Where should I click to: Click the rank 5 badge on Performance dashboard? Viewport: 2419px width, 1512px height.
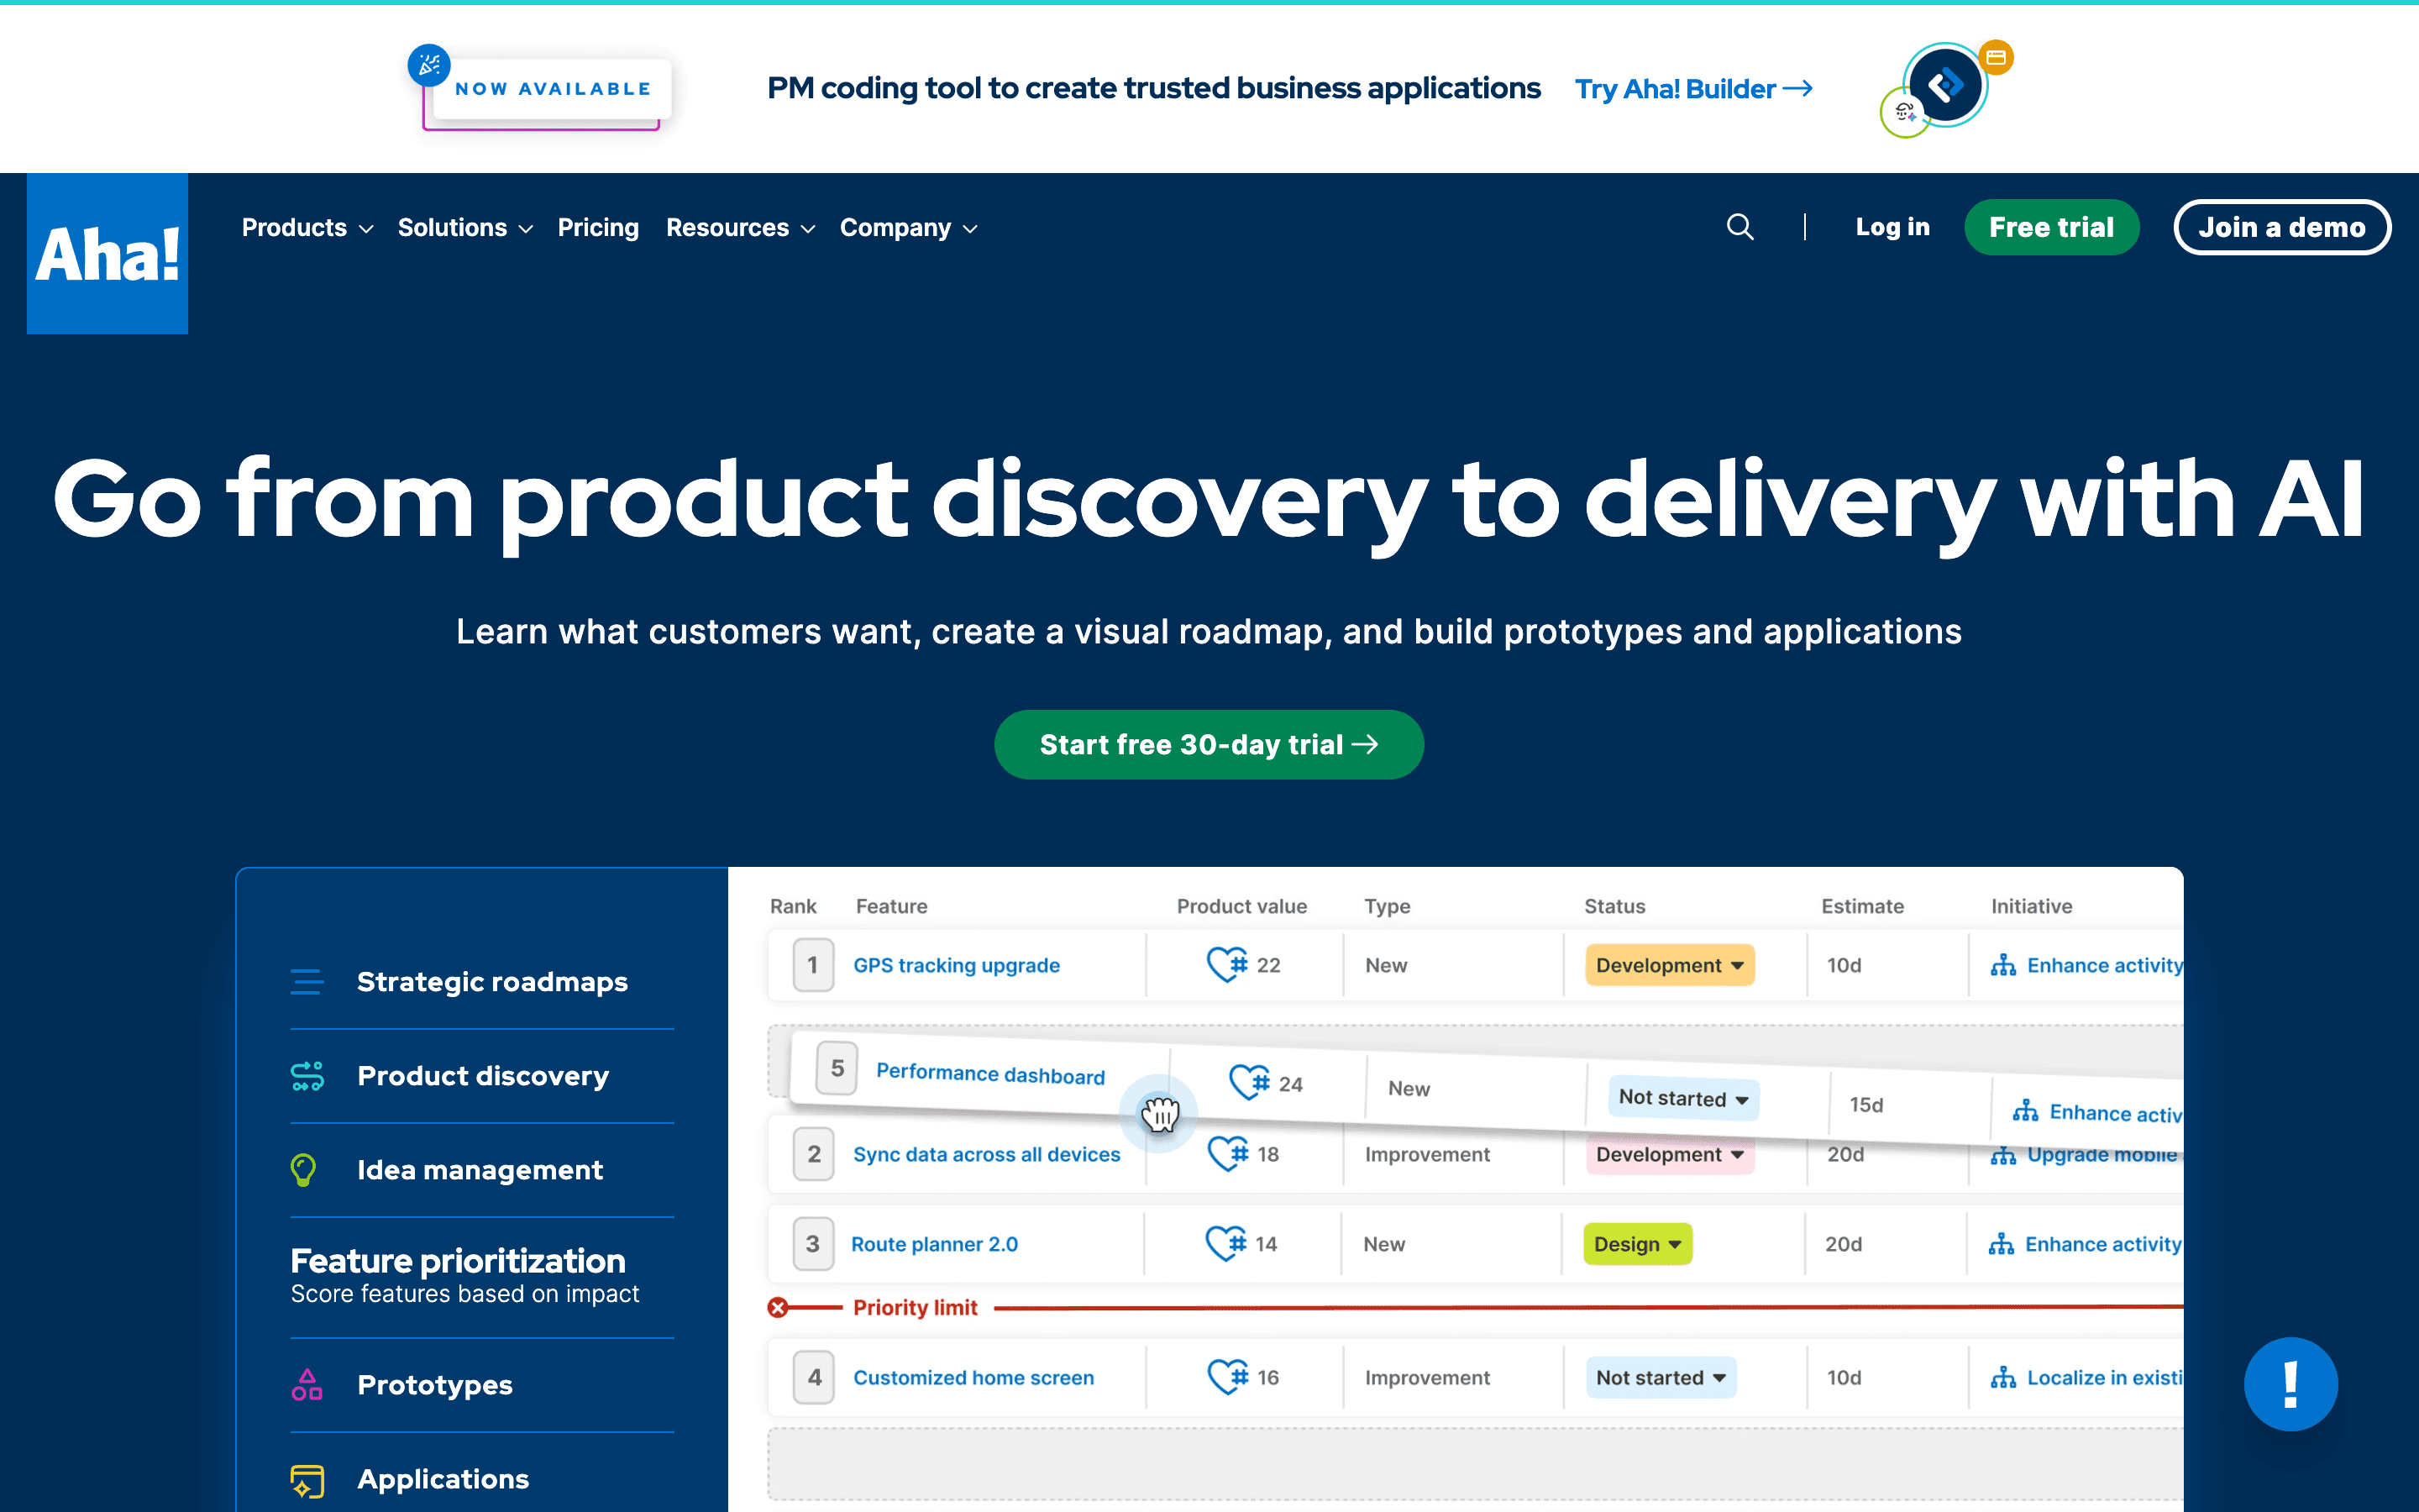pos(837,1069)
